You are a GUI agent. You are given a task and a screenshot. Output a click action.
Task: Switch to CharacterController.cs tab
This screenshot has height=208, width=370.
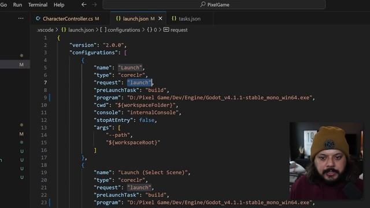tap(68, 18)
